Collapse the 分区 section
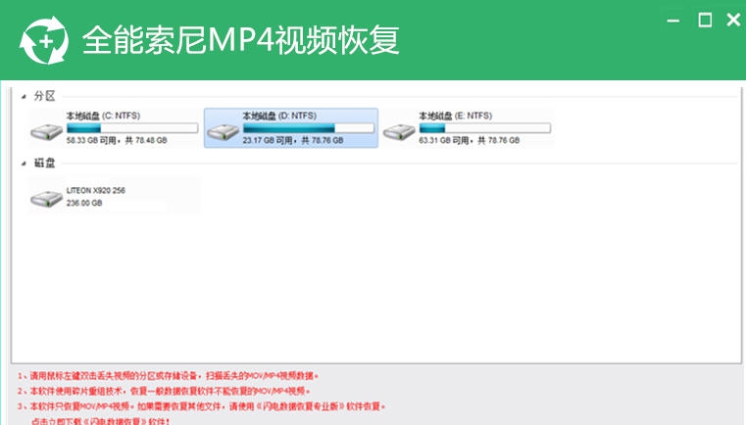 click(24, 97)
